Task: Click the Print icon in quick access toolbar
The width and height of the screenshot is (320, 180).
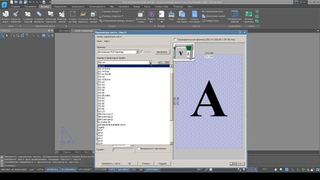Action: click(x=43, y=2)
